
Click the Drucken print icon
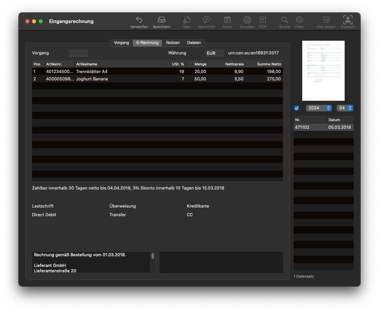click(247, 20)
